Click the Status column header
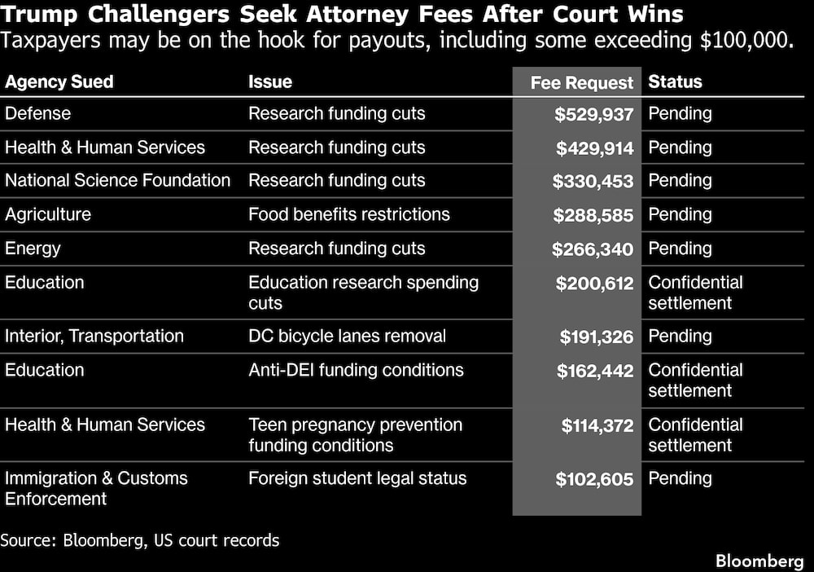Viewport: 814px width, 572px height. [675, 82]
